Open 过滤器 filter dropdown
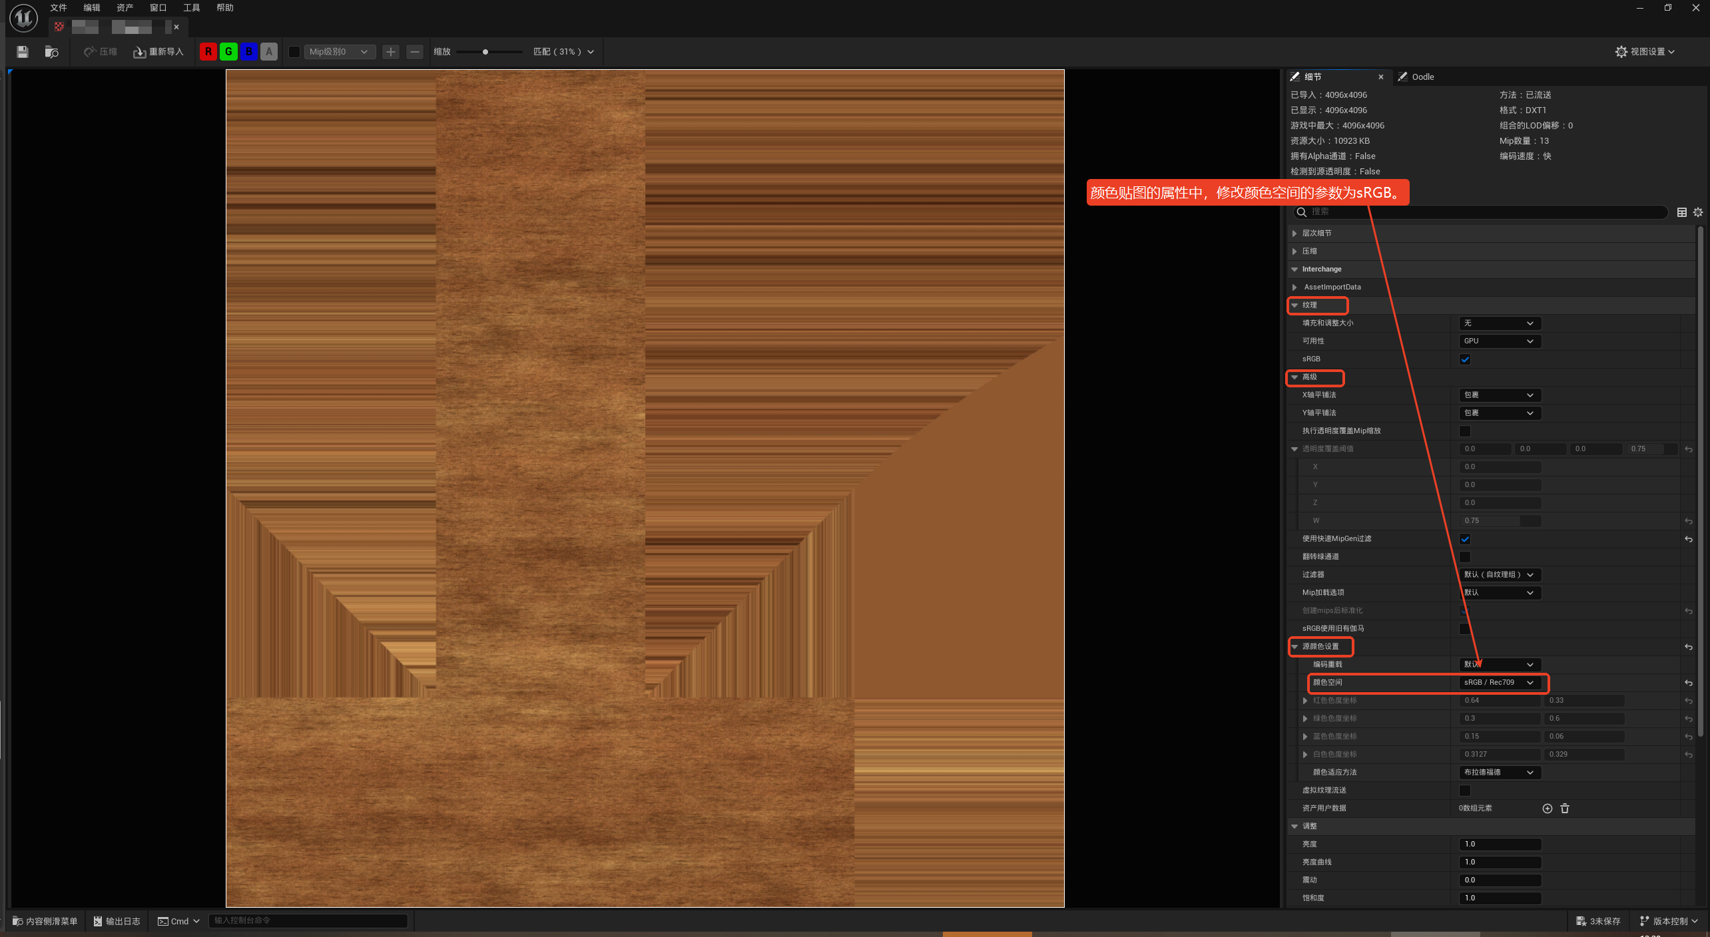Image resolution: width=1710 pixels, height=937 pixels. [x=1500, y=575]
